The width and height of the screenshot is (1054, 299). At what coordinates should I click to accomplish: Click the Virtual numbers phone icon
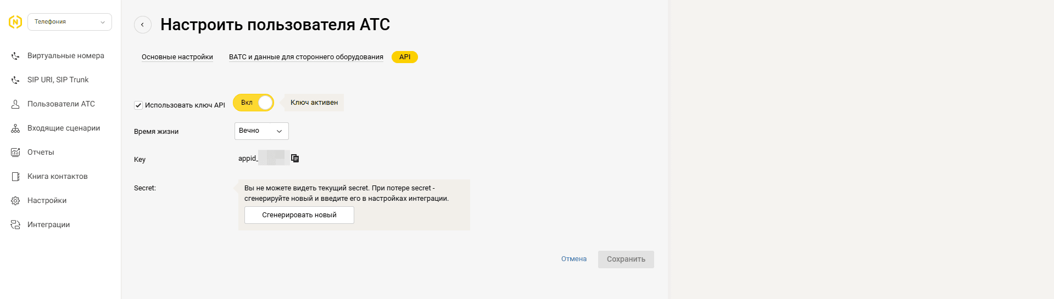click(15, 56)
